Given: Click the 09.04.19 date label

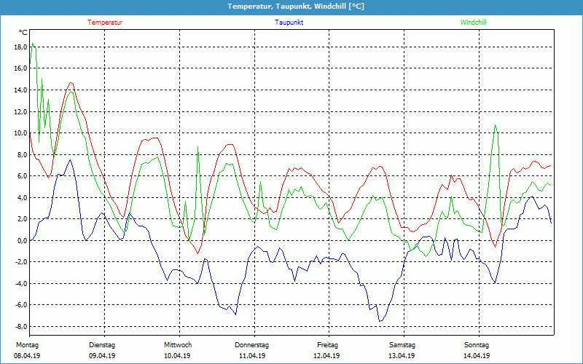Looking at the screenshot, I should (x=102, y=356).
